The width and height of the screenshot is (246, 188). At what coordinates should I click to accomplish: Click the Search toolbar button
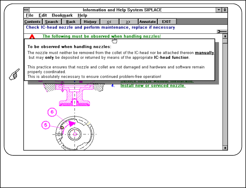point(52,22)
